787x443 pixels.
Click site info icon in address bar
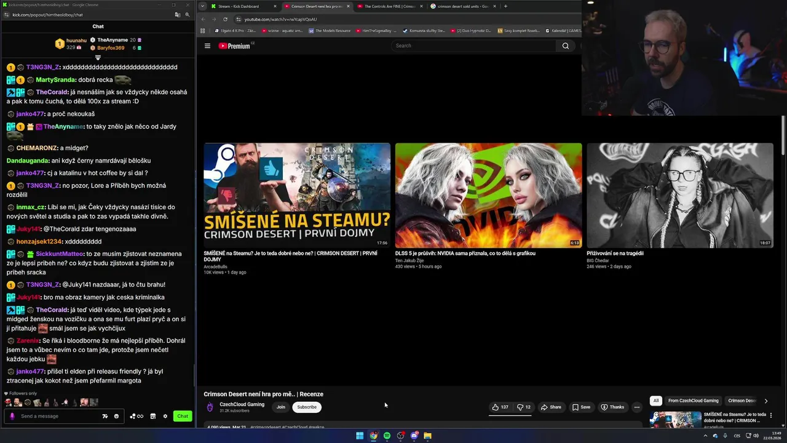(x=239, y=19)
